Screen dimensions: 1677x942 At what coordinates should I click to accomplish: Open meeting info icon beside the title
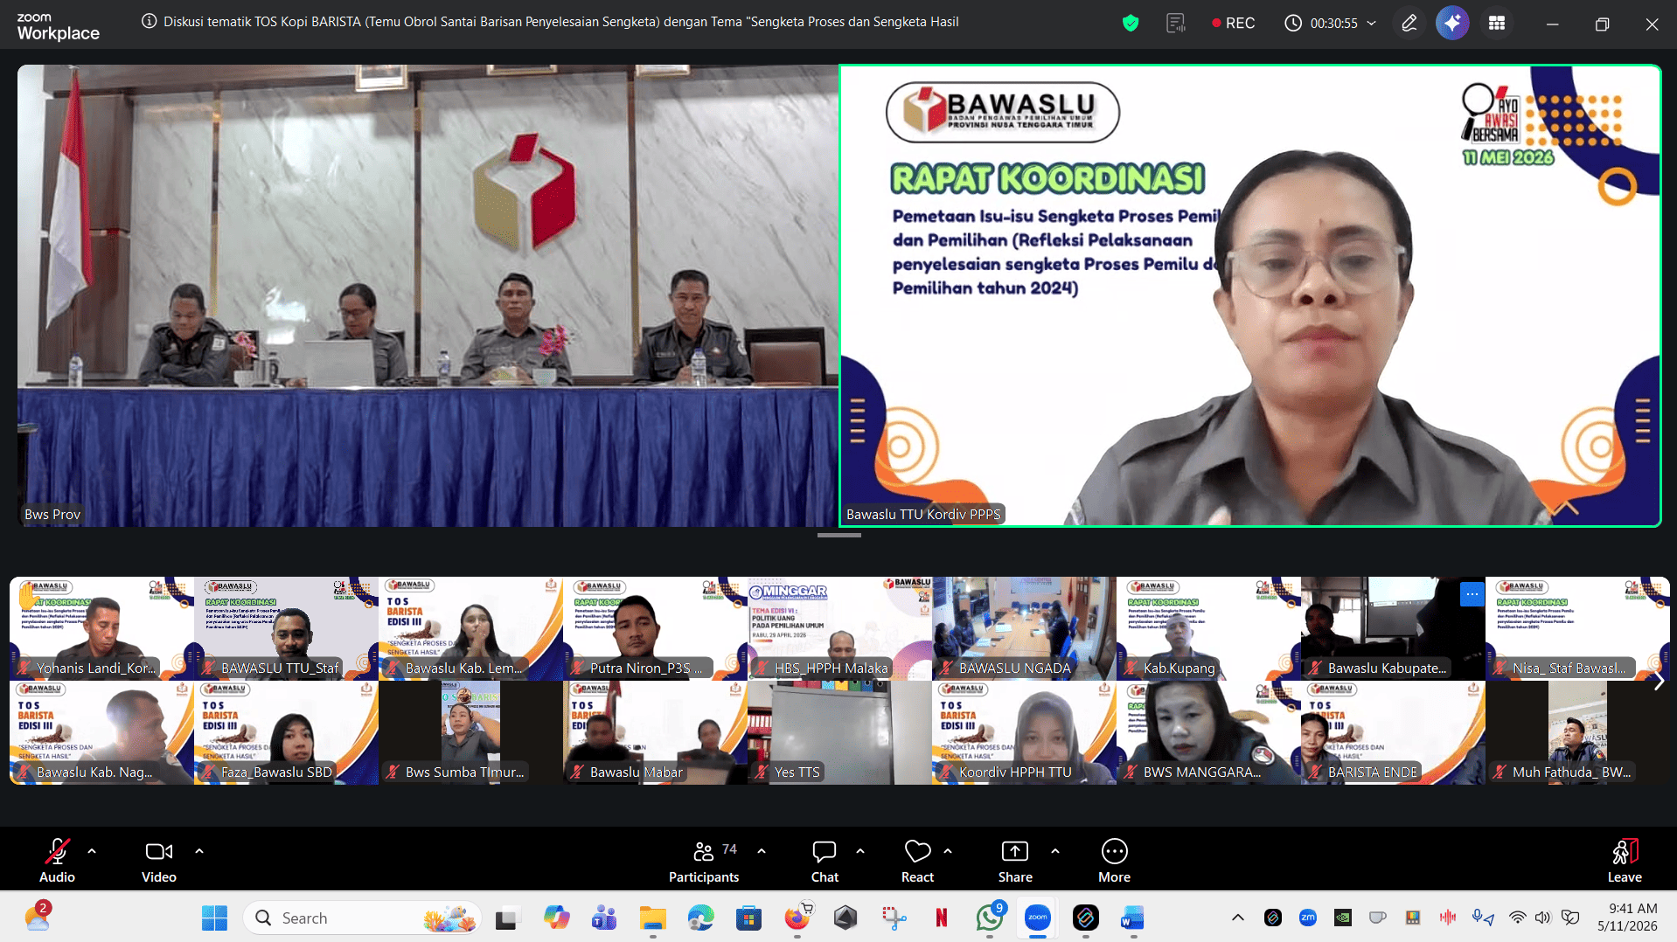point(150,22)
